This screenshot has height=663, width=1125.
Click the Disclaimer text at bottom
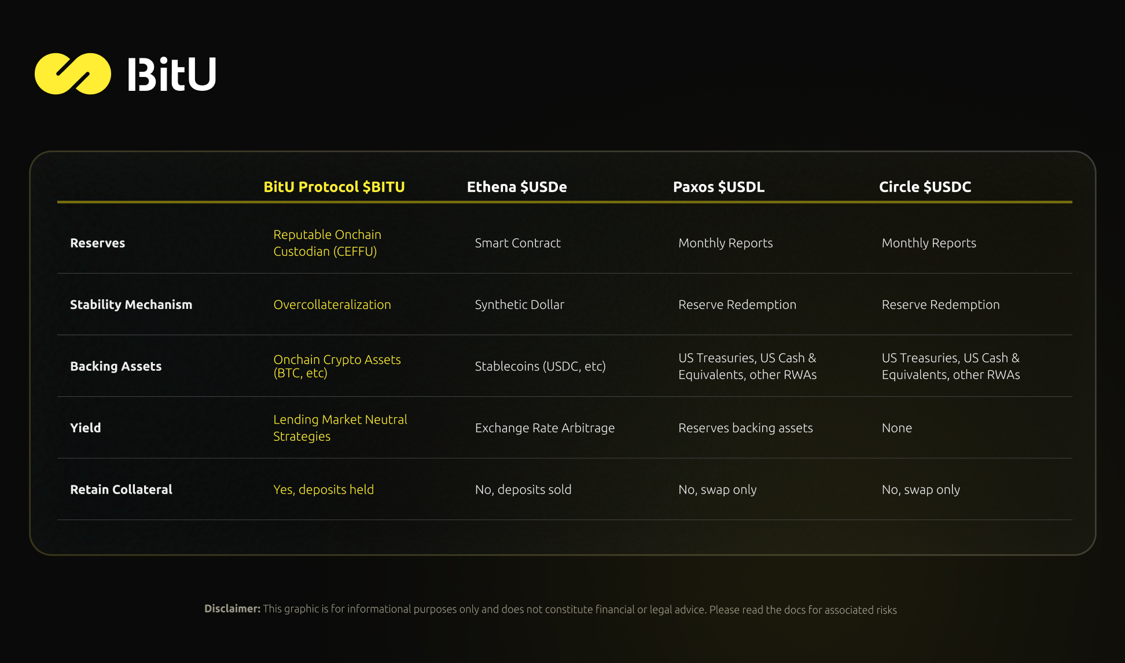(x=550, y=609)
